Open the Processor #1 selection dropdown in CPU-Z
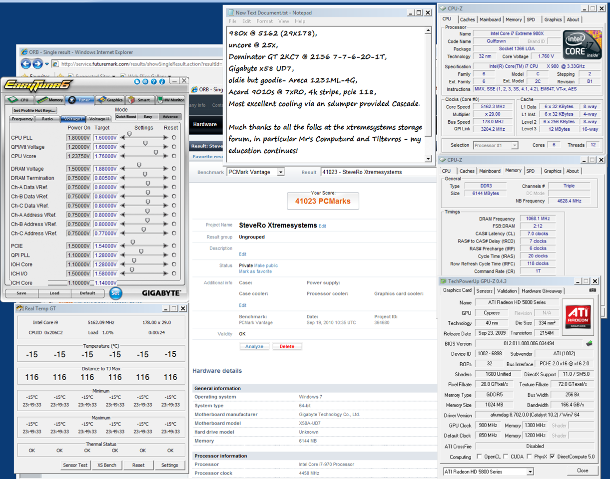The width and height of the screenshot is (610, 479). (x=514, y=145)
